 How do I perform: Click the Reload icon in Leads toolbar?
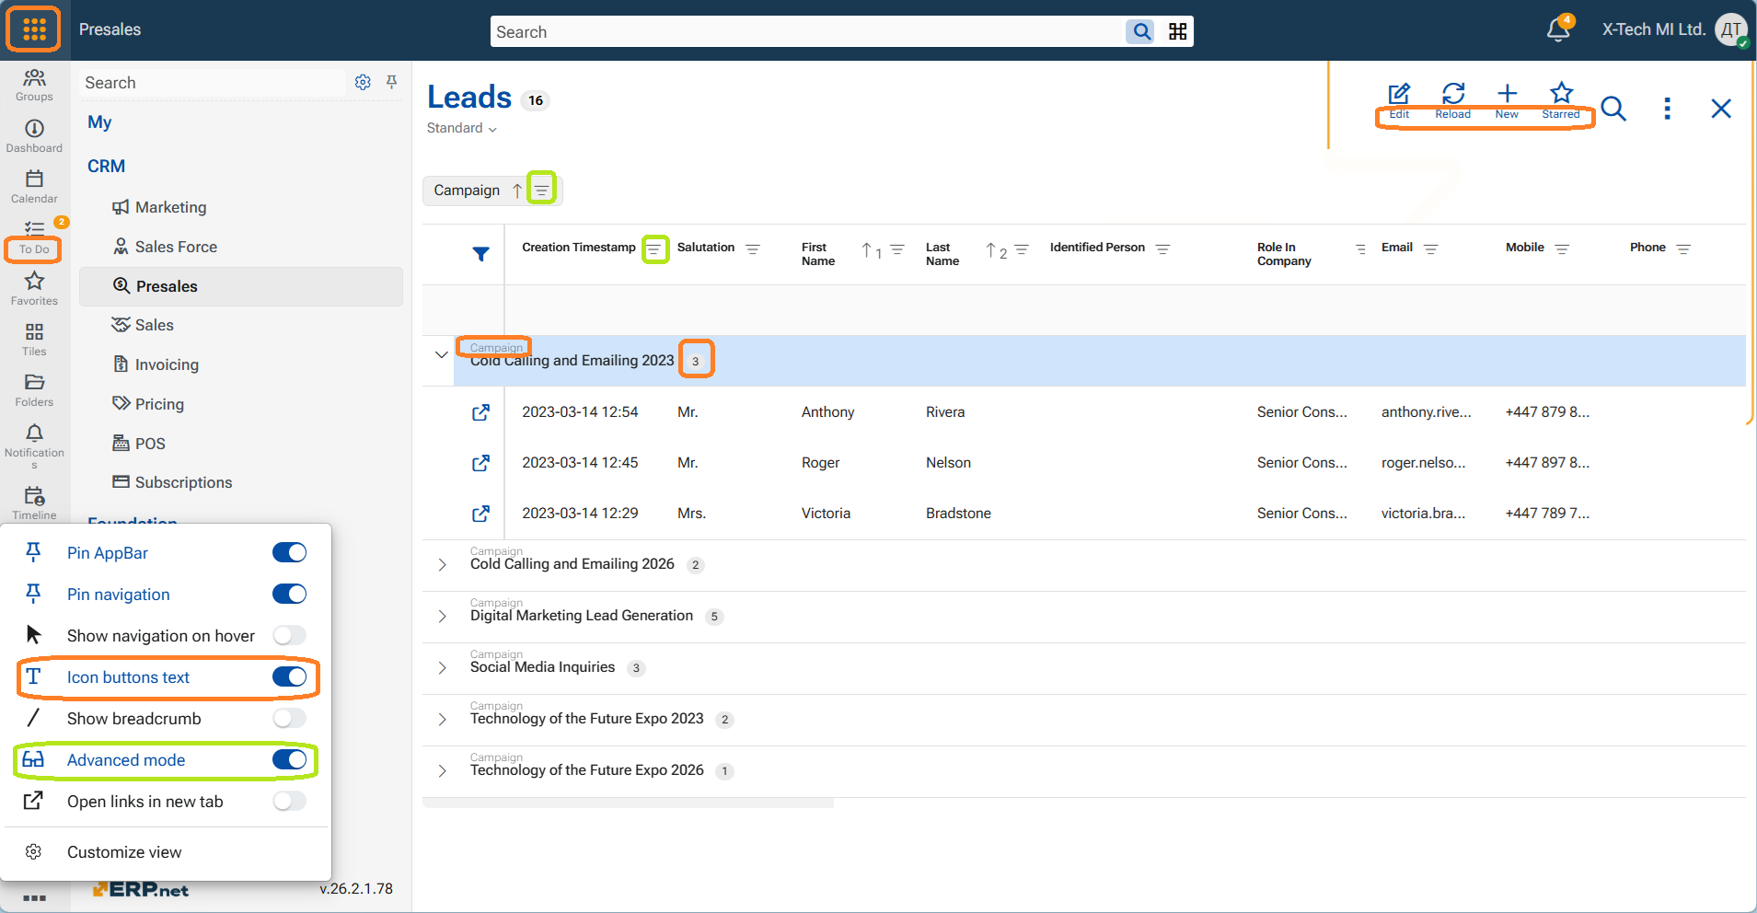tap(1452, 94)
